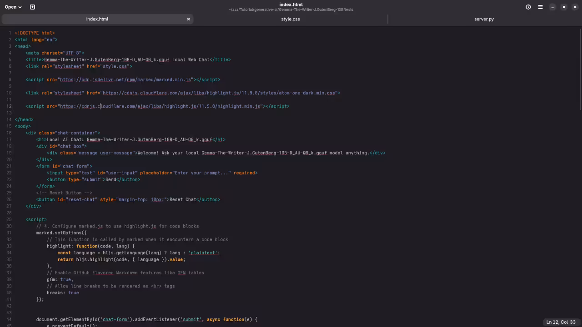Screen dimensions: 582x327
Task: View document statistics via the info icon
Action: pyautogui.click(x=528, y=7)
